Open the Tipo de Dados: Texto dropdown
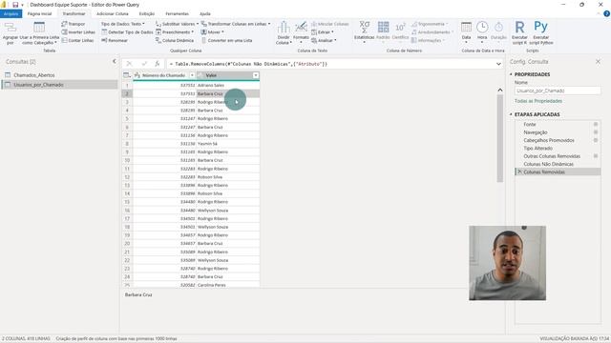Viewport: 611px width, 343px height. pos(123,24)
